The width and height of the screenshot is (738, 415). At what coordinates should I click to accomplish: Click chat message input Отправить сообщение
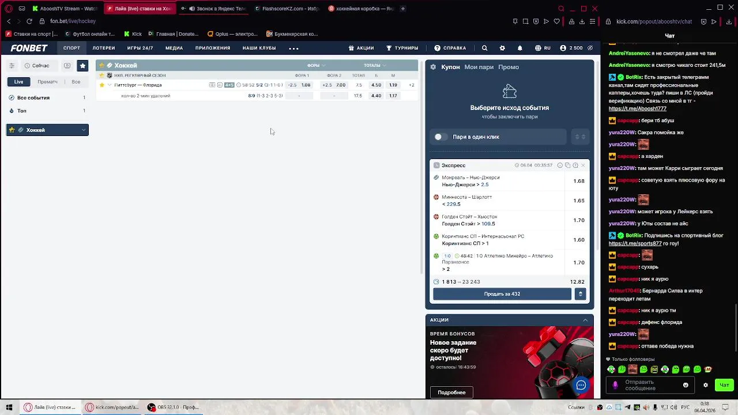click(x=649, y=385)
